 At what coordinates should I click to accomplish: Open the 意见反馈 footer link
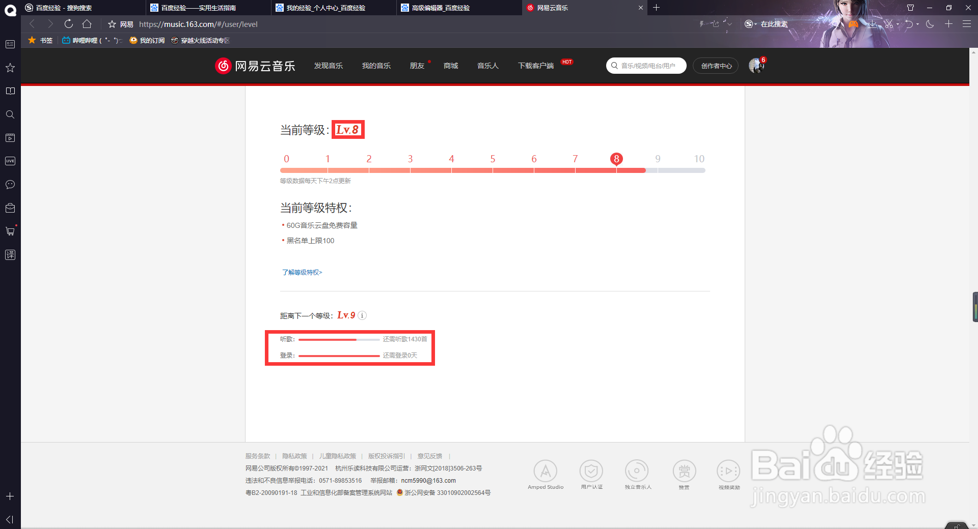coord(430,456)
